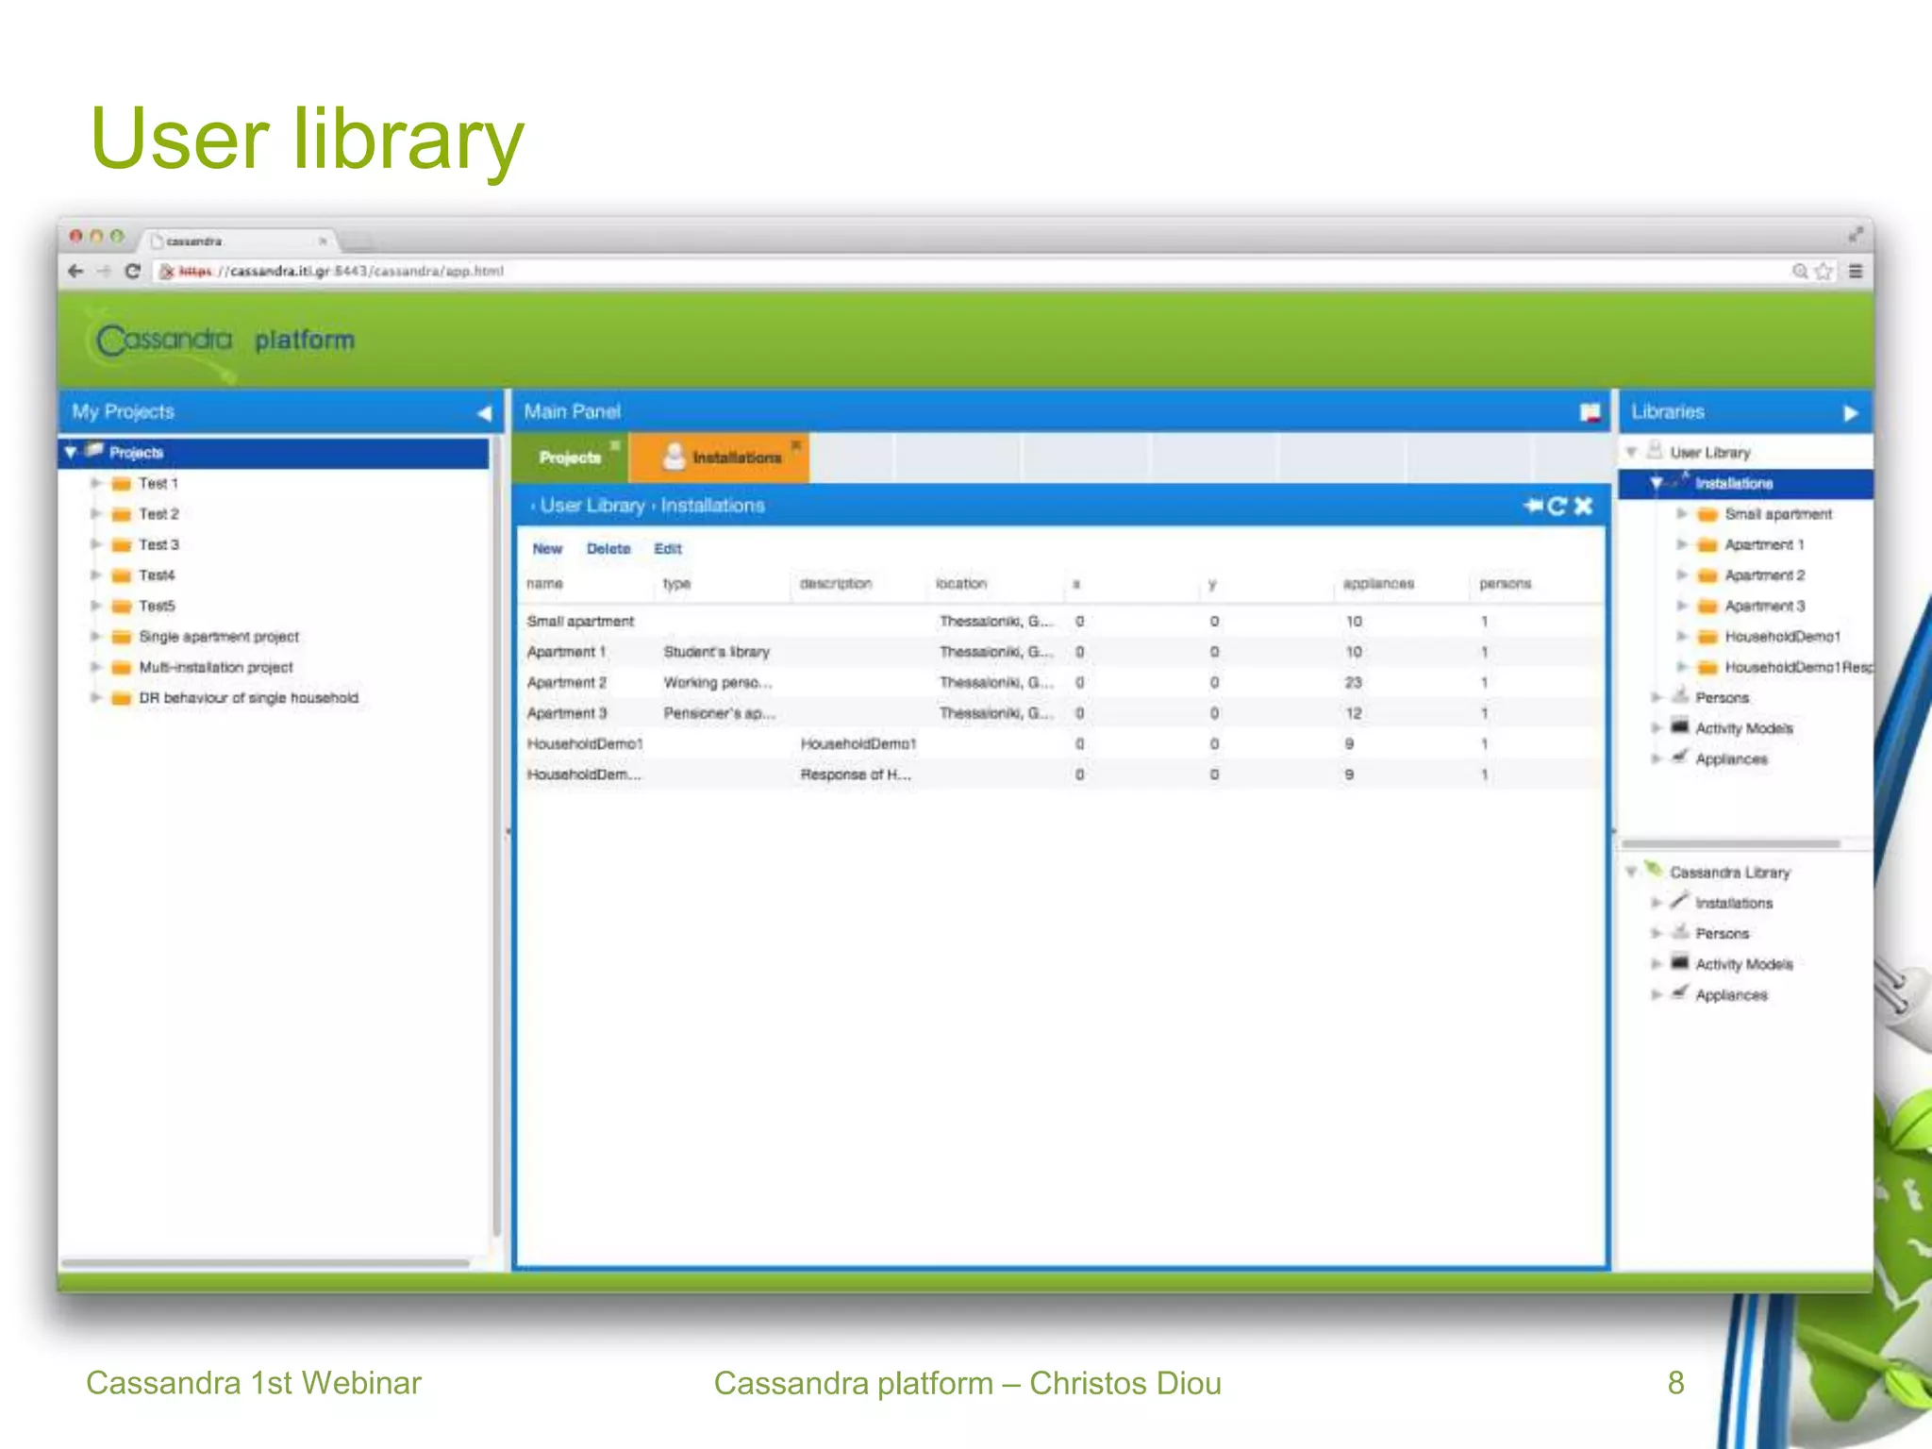
Task: Click Activity Models icon under Cassandra Library
Action: 1679,962
